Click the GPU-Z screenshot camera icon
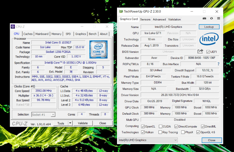The height and width of the screenshot is (152, 234). 204,18
